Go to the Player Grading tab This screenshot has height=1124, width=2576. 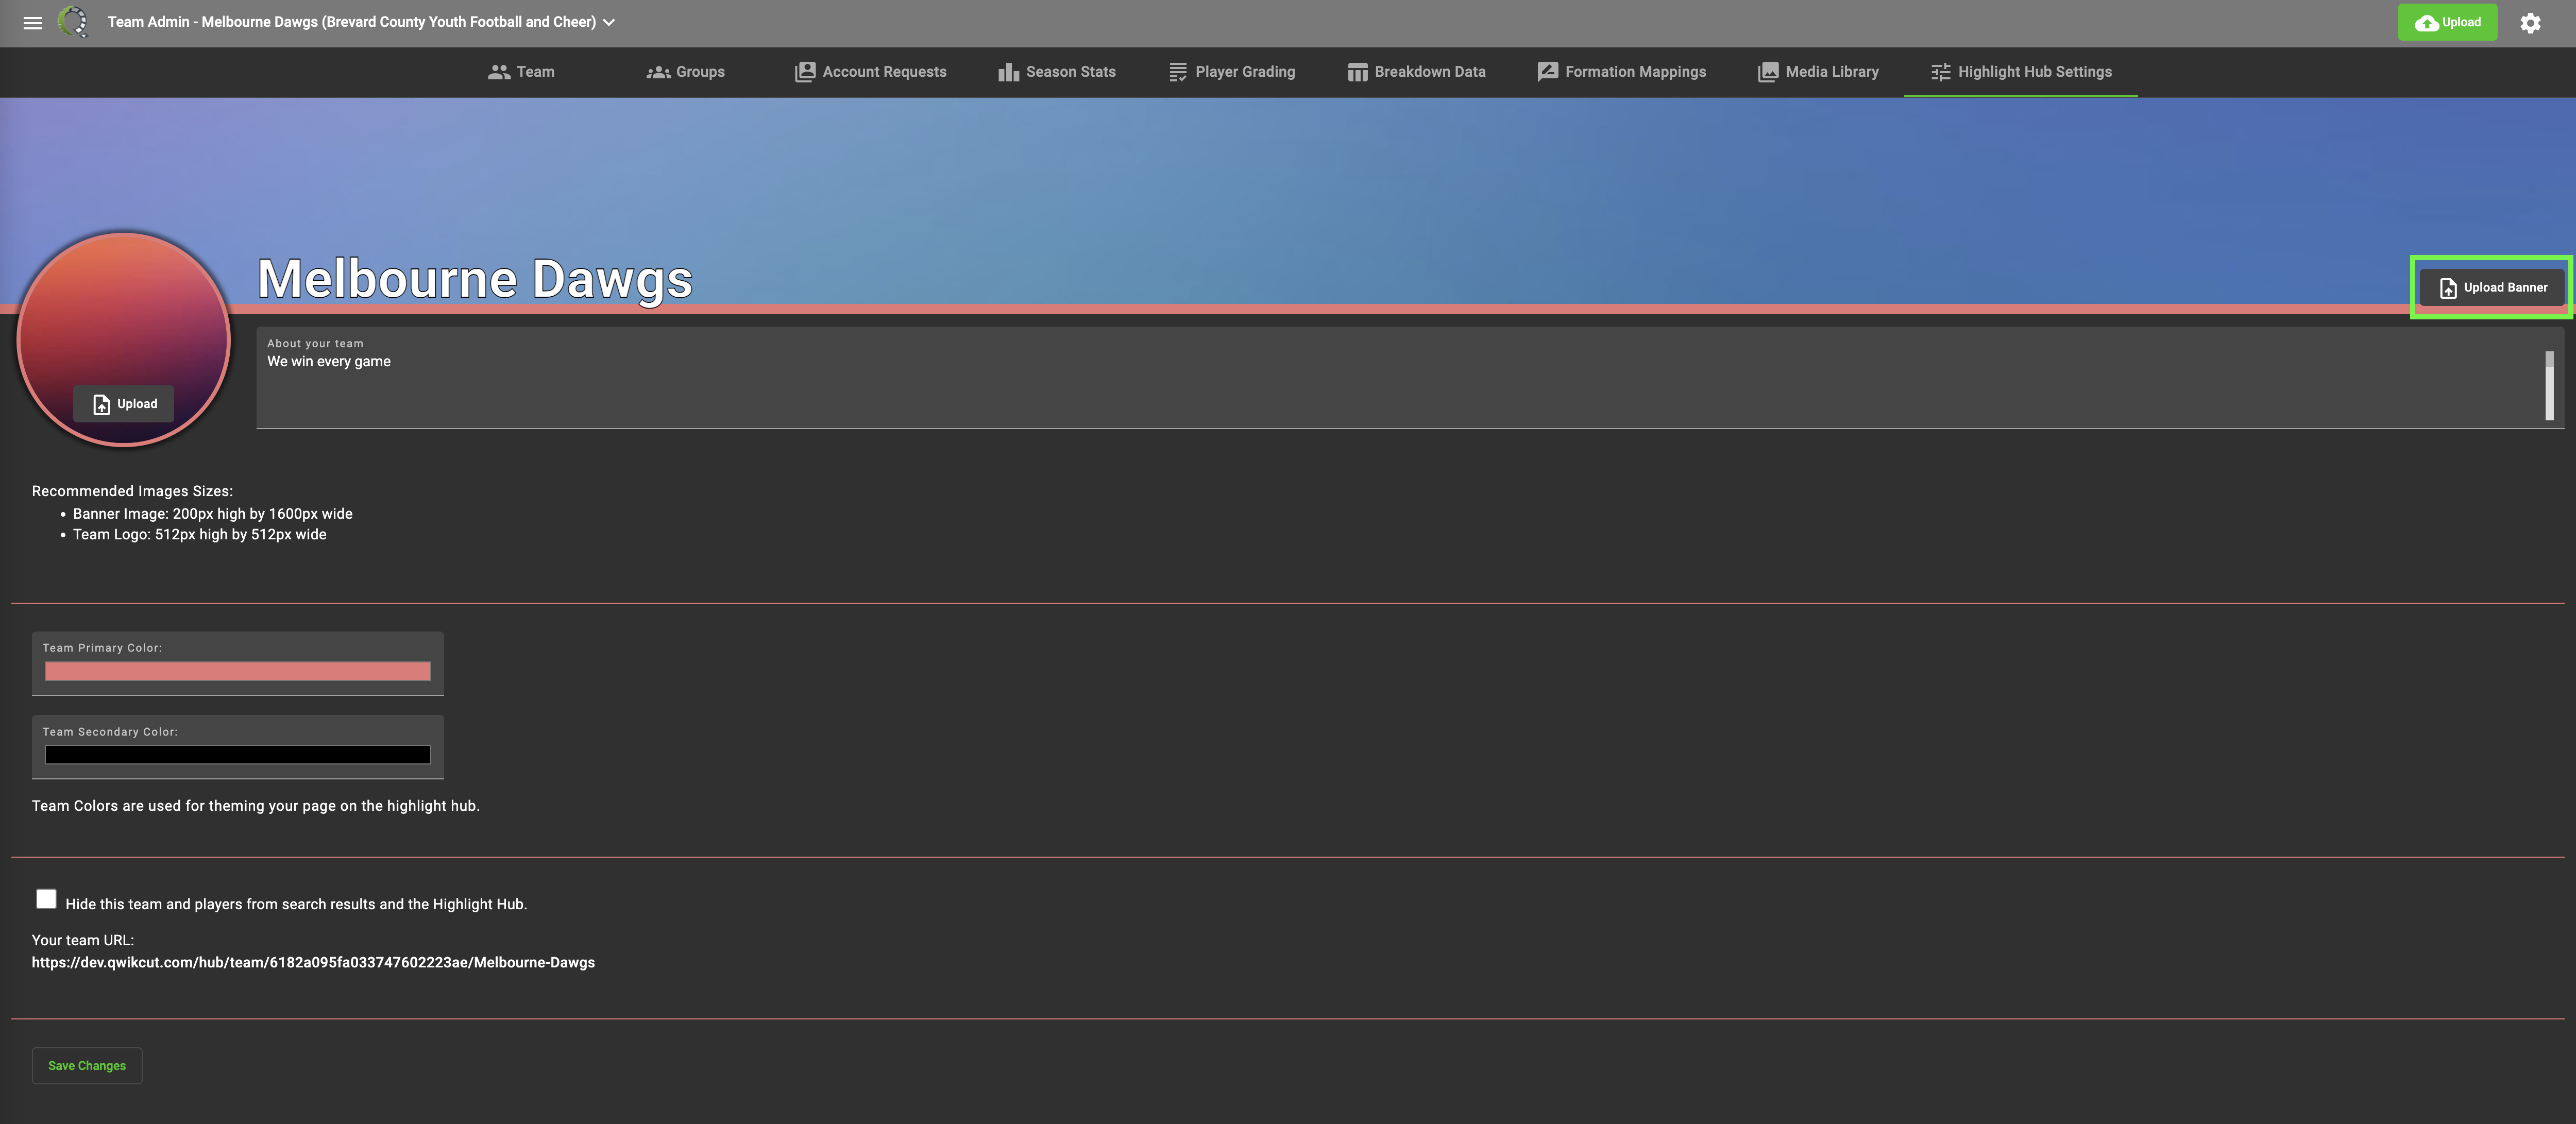(x=1232, y=72)
